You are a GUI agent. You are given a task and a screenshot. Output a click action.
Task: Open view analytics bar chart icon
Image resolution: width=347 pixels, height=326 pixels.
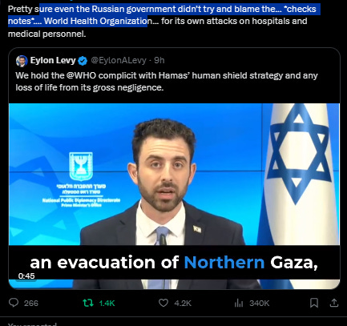click(x=239, y=303)
